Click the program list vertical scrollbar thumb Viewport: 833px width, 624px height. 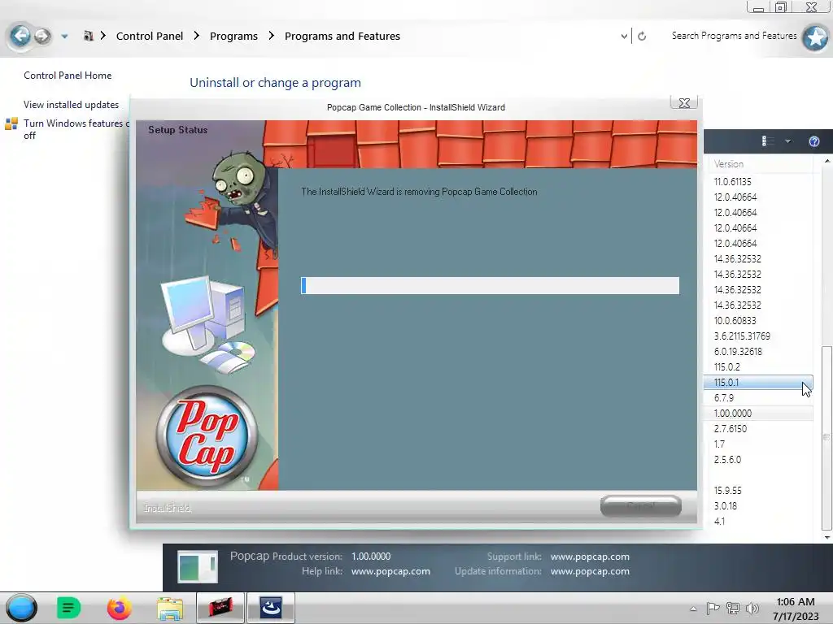click(x=826, y=438)
